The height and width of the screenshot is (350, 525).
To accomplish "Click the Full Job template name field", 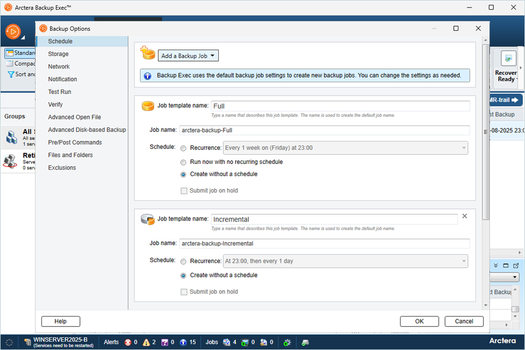I will (x=340, y=106).
